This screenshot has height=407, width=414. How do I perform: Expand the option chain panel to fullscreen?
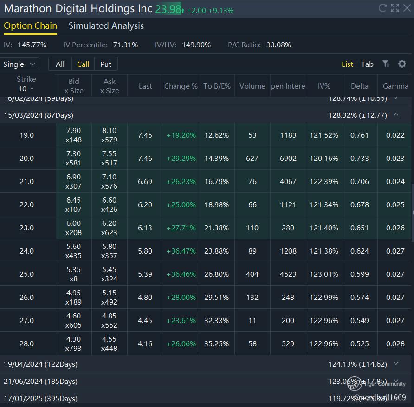pyautogui.click(x=395, y=8)
